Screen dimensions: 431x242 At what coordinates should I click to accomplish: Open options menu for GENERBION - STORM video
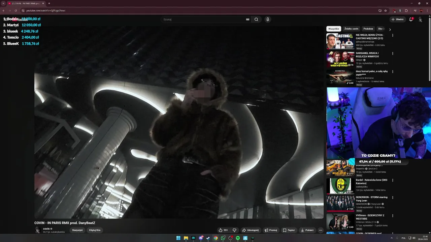pos(393,198)
